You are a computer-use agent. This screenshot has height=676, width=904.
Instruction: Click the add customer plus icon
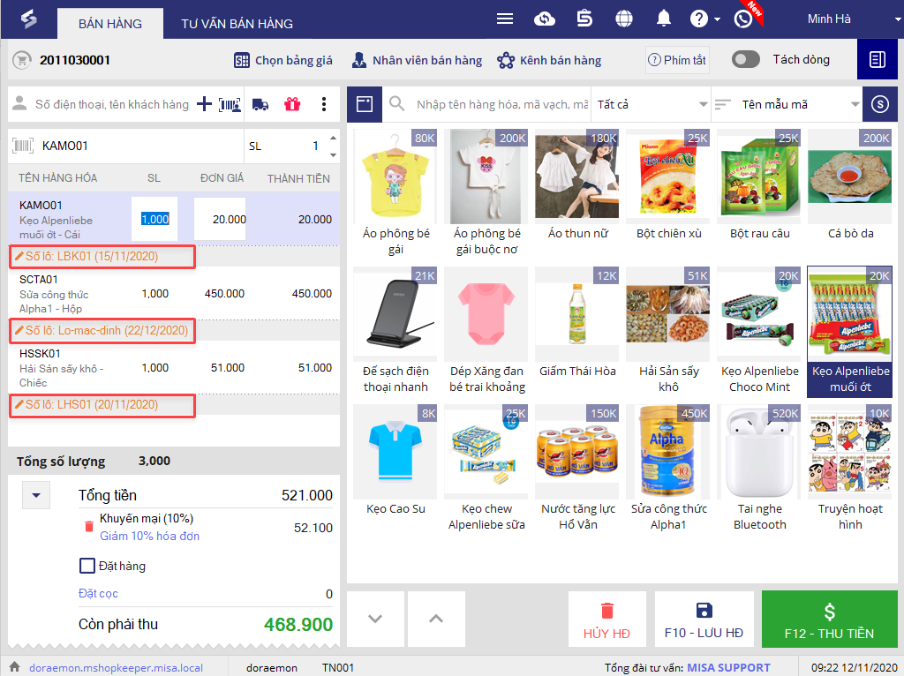click(x=204, y=104)
